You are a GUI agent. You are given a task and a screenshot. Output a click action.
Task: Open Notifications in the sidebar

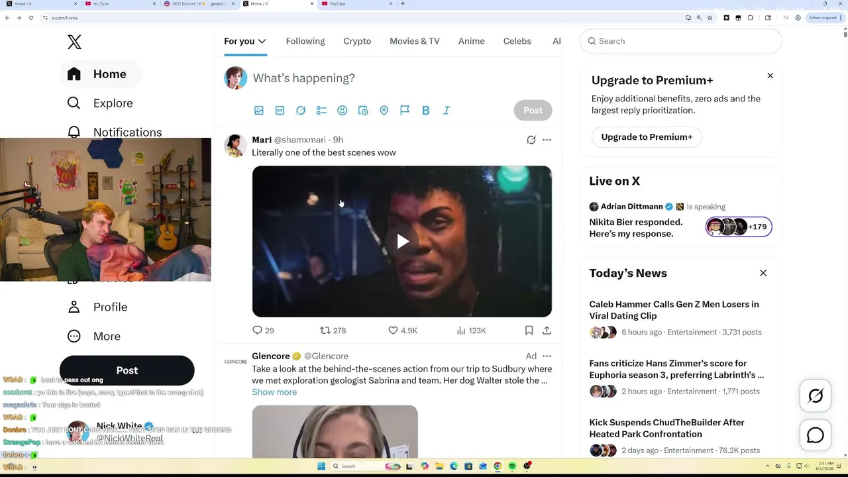[115, 132]
